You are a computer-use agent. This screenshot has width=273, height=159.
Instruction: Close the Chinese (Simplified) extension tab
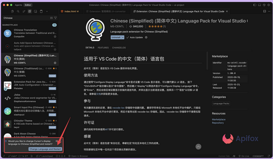(227, 11)
